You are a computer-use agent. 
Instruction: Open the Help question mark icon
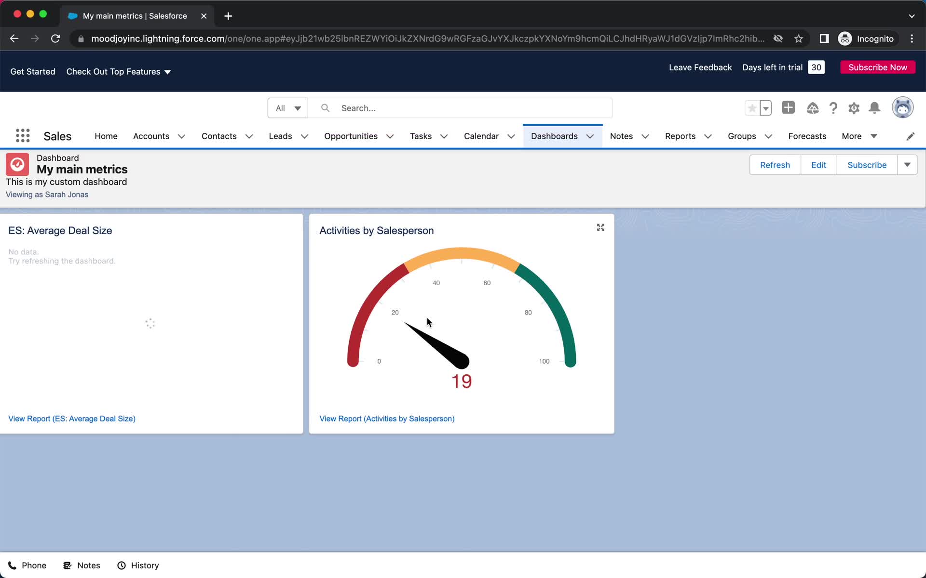point(833,108)
